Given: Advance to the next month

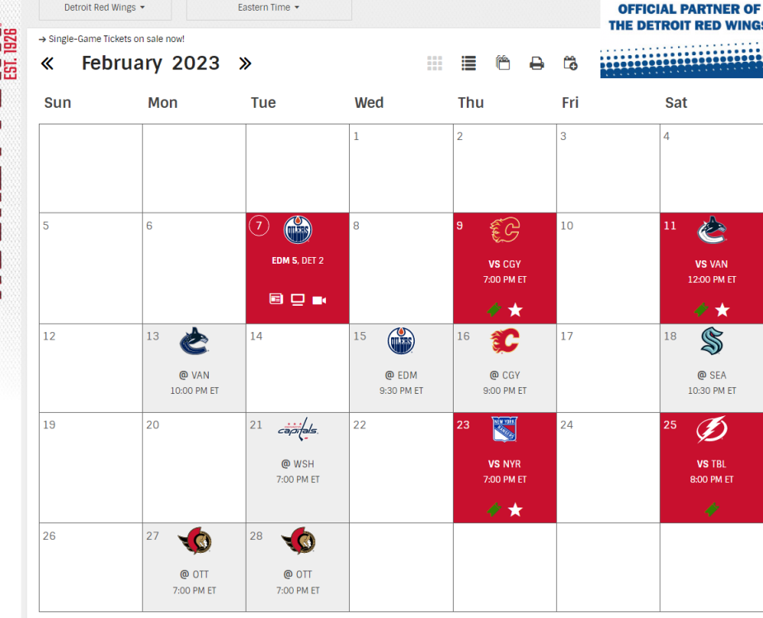Looking at the screenshot, I should click(x=245, y=63).
